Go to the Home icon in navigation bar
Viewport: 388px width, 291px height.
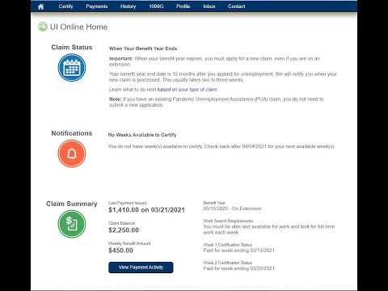coord(40,6)
